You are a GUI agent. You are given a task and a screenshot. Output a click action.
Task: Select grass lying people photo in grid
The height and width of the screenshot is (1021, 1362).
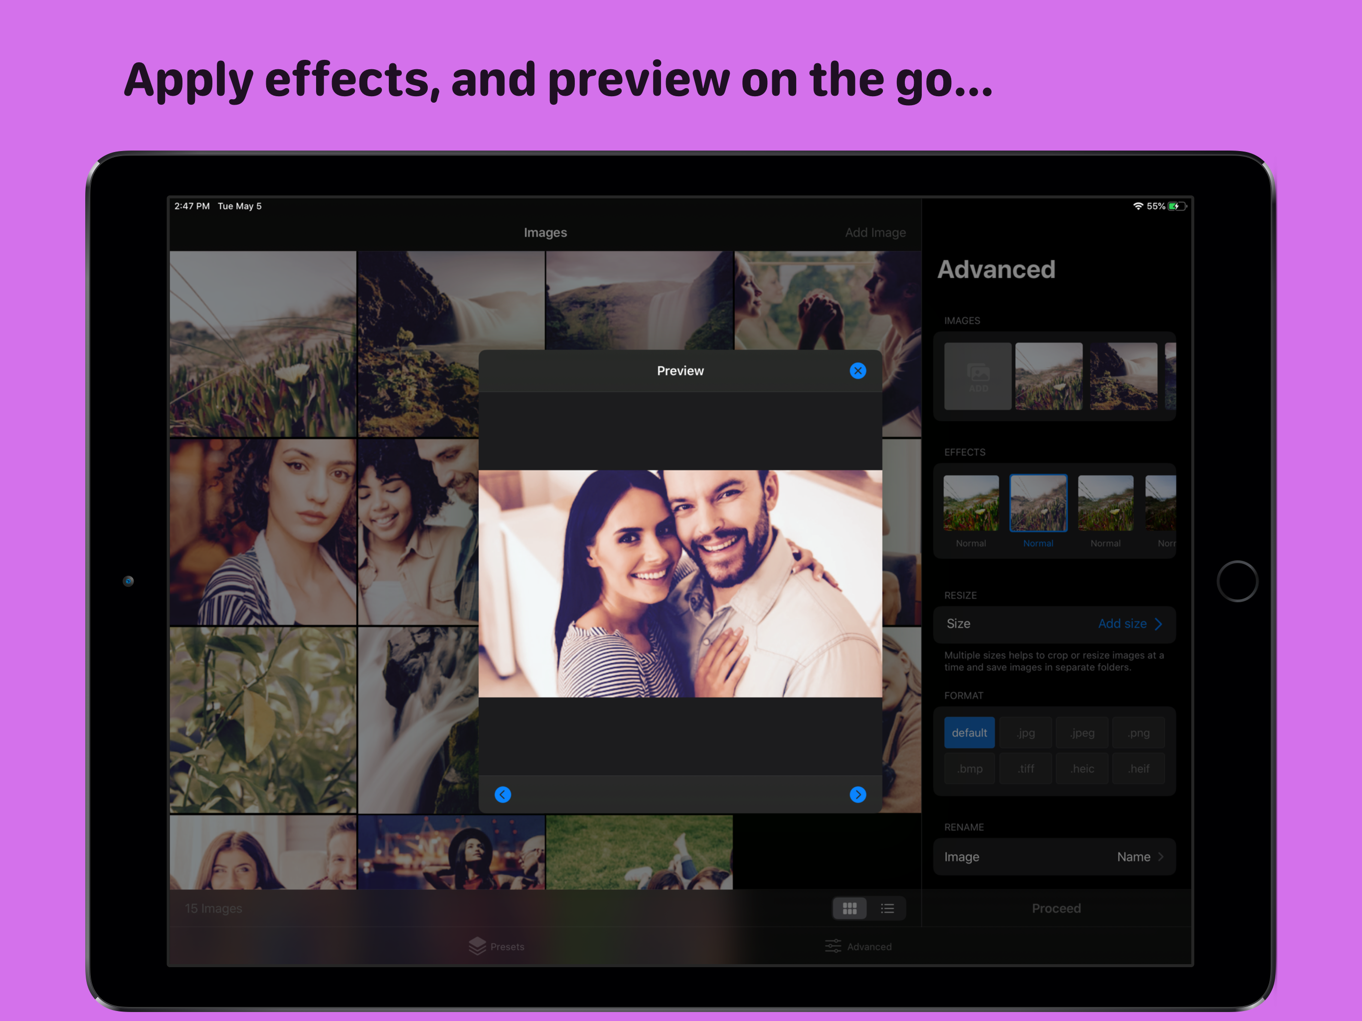pyautogui.click(x=639, y=852)
